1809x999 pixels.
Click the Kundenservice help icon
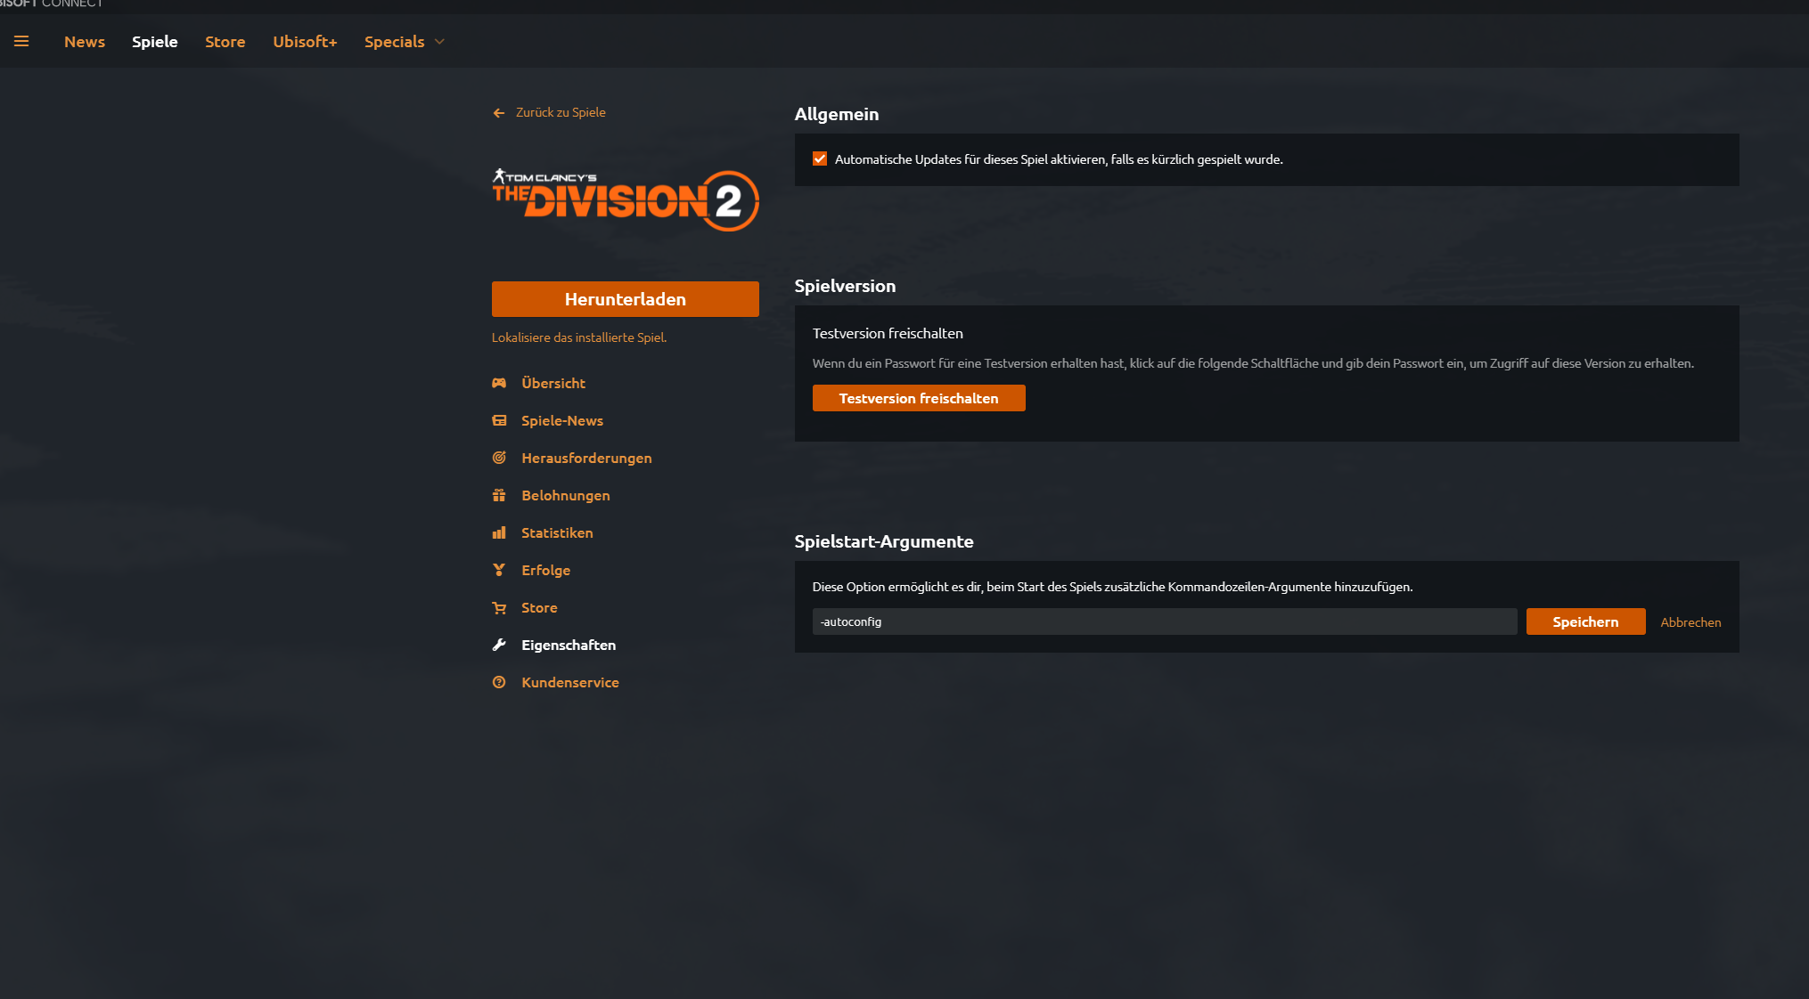coord(499,682)
